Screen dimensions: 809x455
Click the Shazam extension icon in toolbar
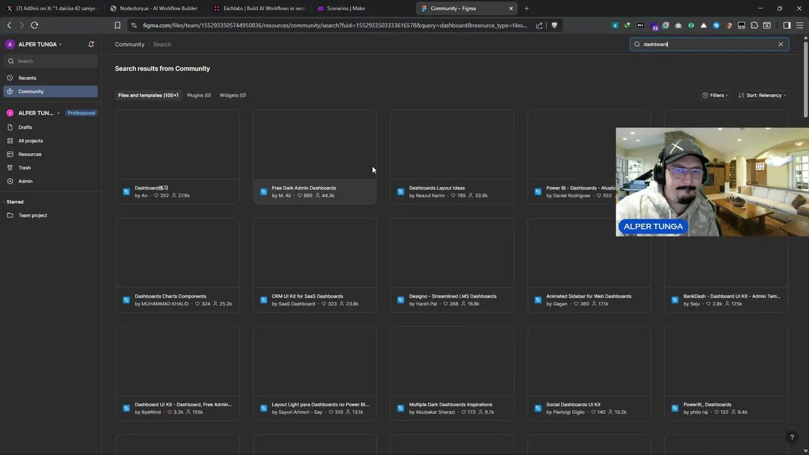coord(716,25)
